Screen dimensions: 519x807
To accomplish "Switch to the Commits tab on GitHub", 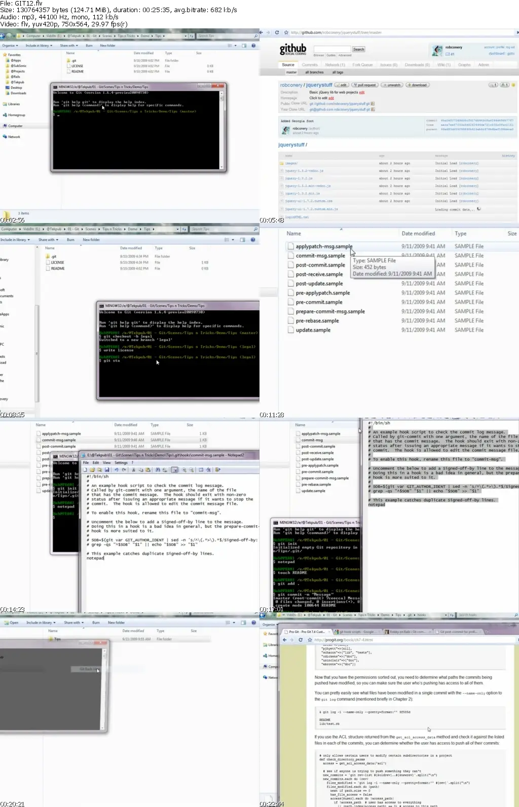I will tap(310, 65).
